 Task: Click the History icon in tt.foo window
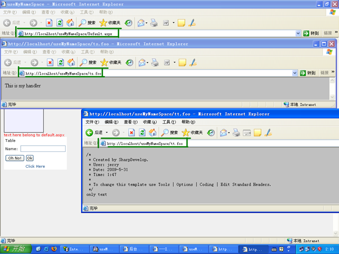coord(210,132)
